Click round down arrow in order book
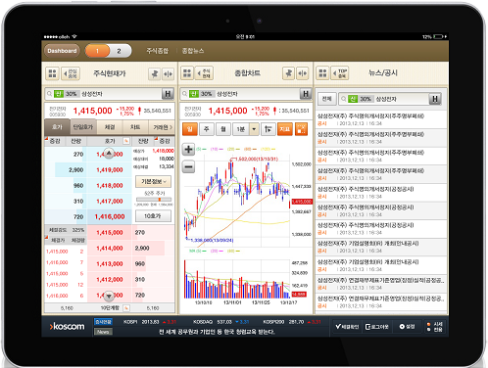 click(109, 296)
